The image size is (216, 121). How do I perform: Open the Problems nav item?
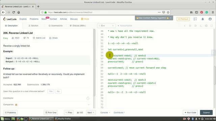pos(34,19)
